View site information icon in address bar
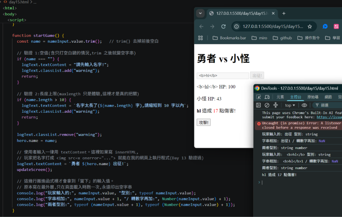The height and width of the screenshot is (217, 342). click(x=236, y=27)
